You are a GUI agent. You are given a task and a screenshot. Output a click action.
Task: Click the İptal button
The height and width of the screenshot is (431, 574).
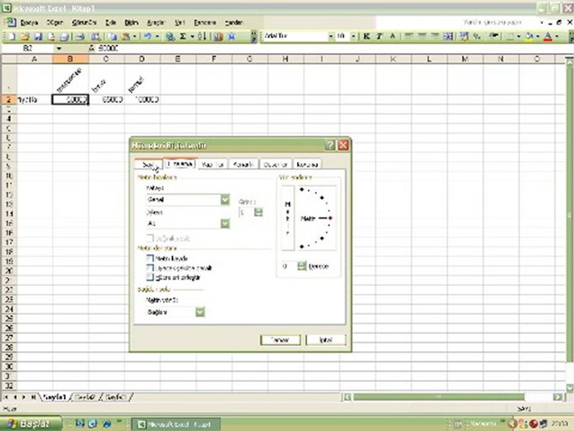[325, 340]
